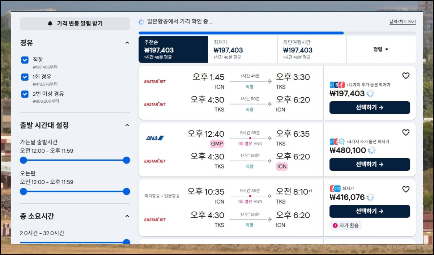
Task: Click 선택하기 for the ₩416,076 flight
Action: pyautogui.click(x=370, y=211)
